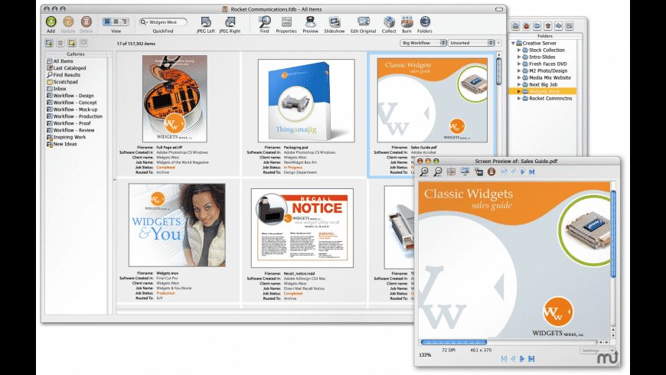Select the Full Page ad.tiff thumbnail

pos(175,99)
